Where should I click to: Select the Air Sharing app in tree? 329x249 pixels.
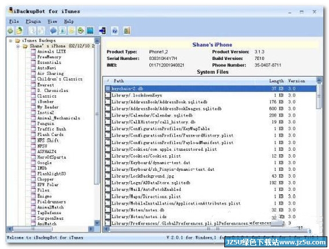pyautogui.click(x=50, y=74)
